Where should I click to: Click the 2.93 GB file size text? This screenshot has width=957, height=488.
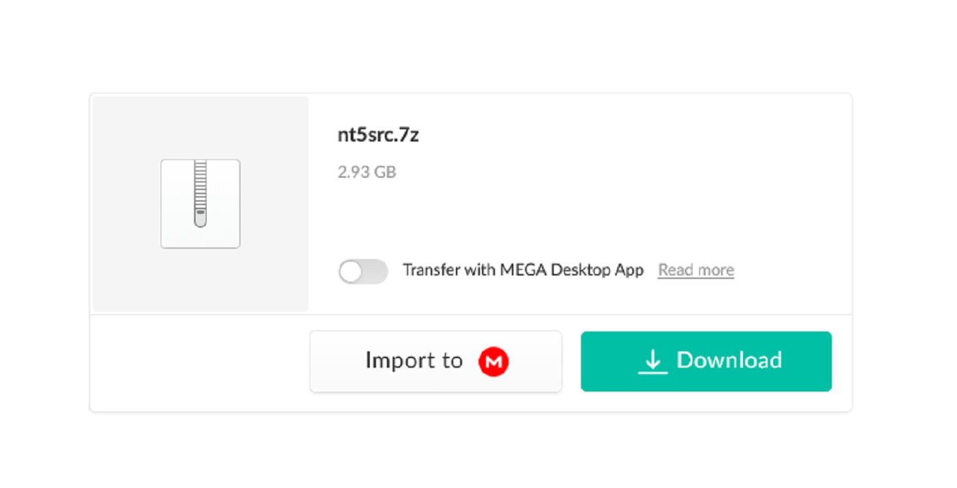click(367, 172)
